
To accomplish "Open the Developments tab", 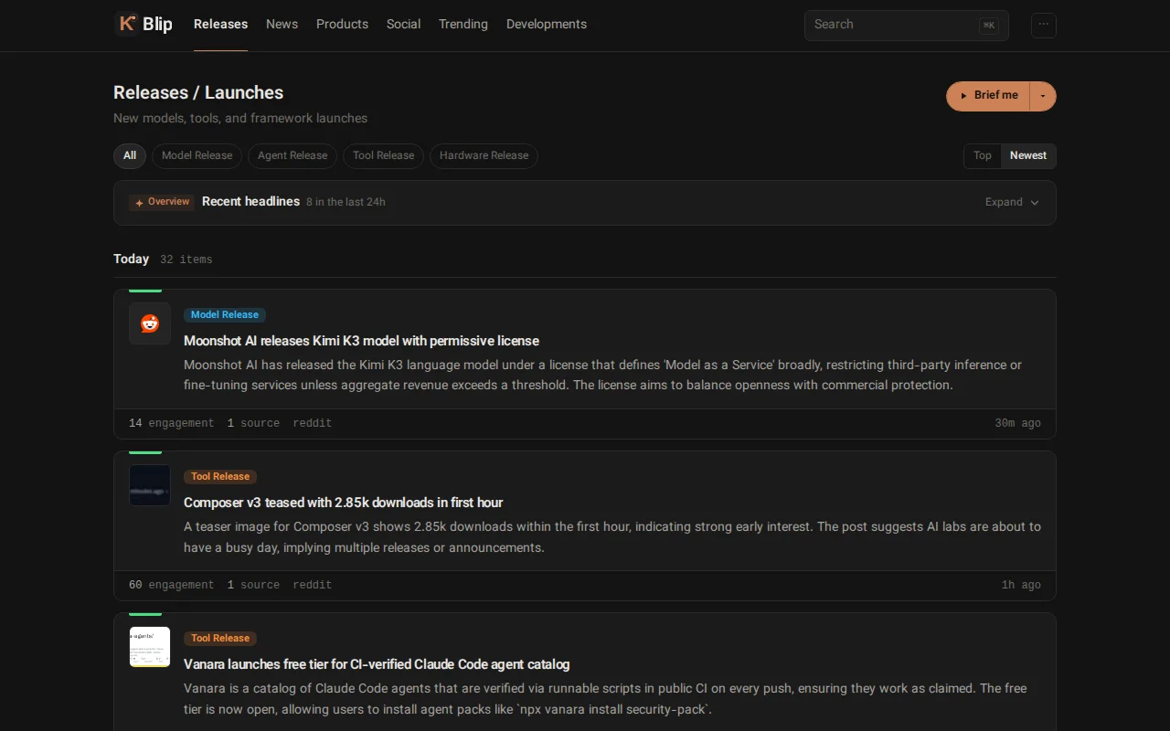I will click(x=547, y=25).
